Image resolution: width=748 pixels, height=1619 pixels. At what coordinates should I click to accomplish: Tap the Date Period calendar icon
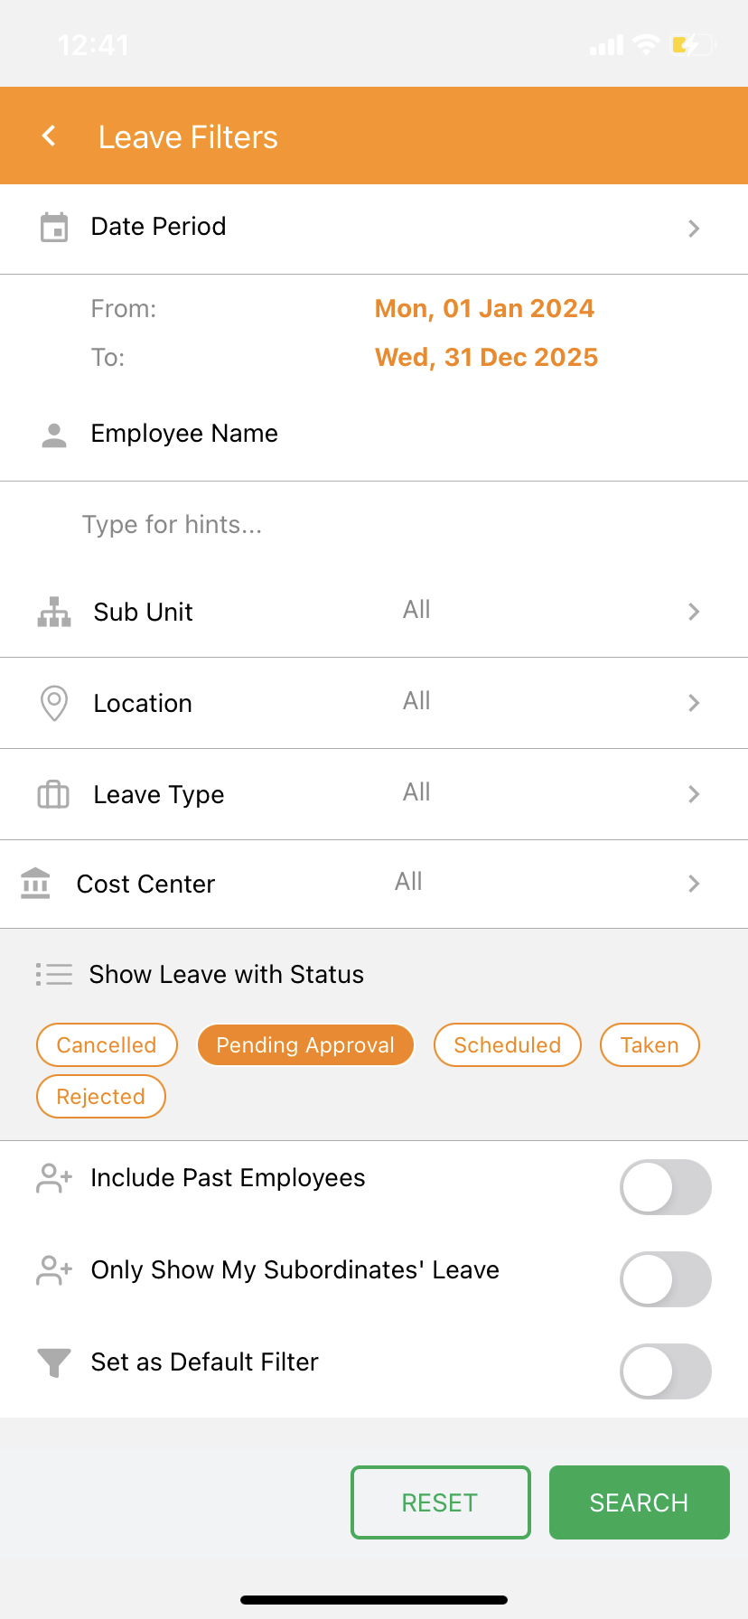click(x=54, y=228)
